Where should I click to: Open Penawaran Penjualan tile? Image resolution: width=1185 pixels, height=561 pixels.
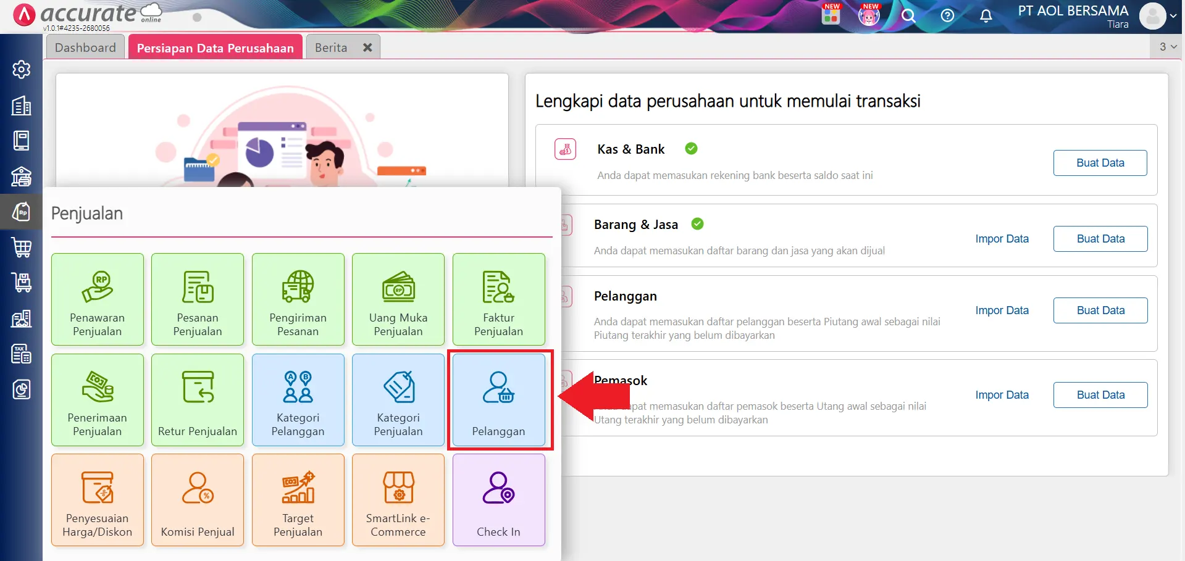tap(98, 299)
